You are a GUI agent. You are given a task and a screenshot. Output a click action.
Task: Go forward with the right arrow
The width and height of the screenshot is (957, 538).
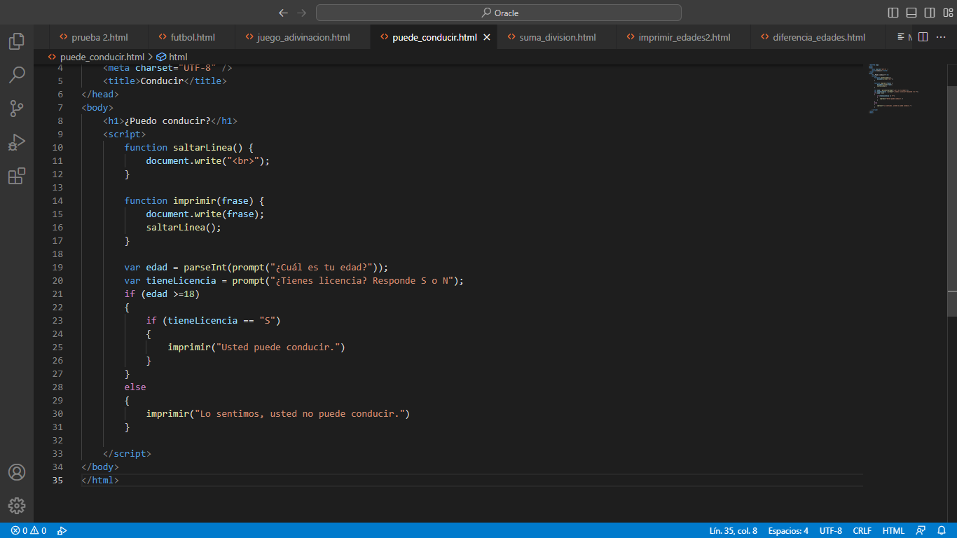click(302, 13)
